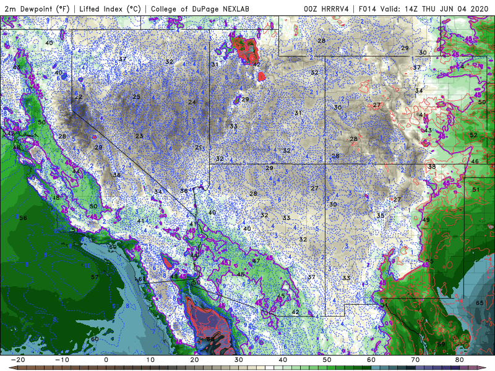495x371 pixels.
Task: Click the '-10' colorbar tick label
Action: 62,360
